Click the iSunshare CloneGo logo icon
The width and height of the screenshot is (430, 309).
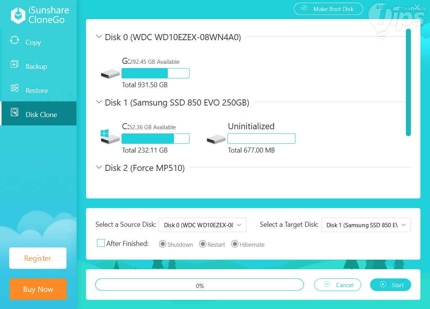pyautogui.click(x=18, y=15)
